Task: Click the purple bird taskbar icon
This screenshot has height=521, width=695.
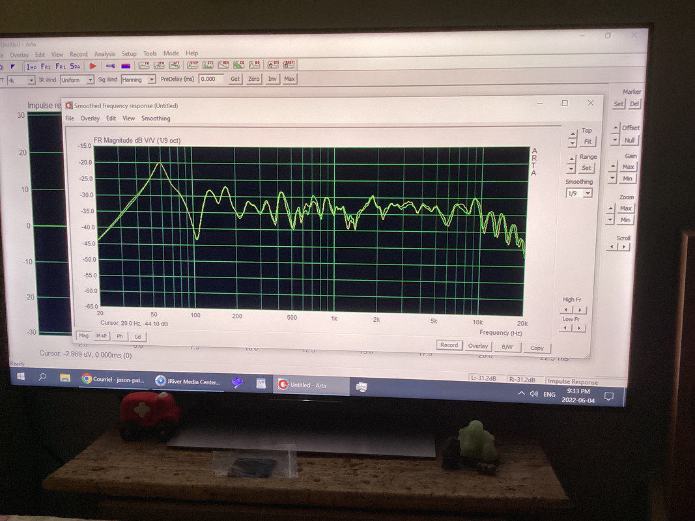Action: 237,382
